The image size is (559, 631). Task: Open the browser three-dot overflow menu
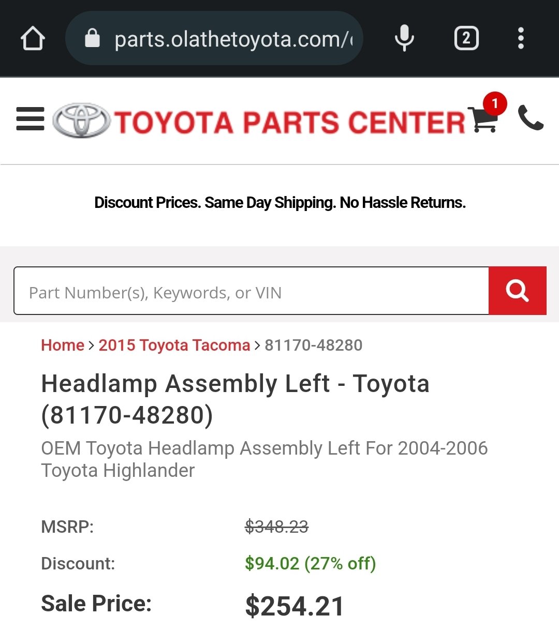521,38
